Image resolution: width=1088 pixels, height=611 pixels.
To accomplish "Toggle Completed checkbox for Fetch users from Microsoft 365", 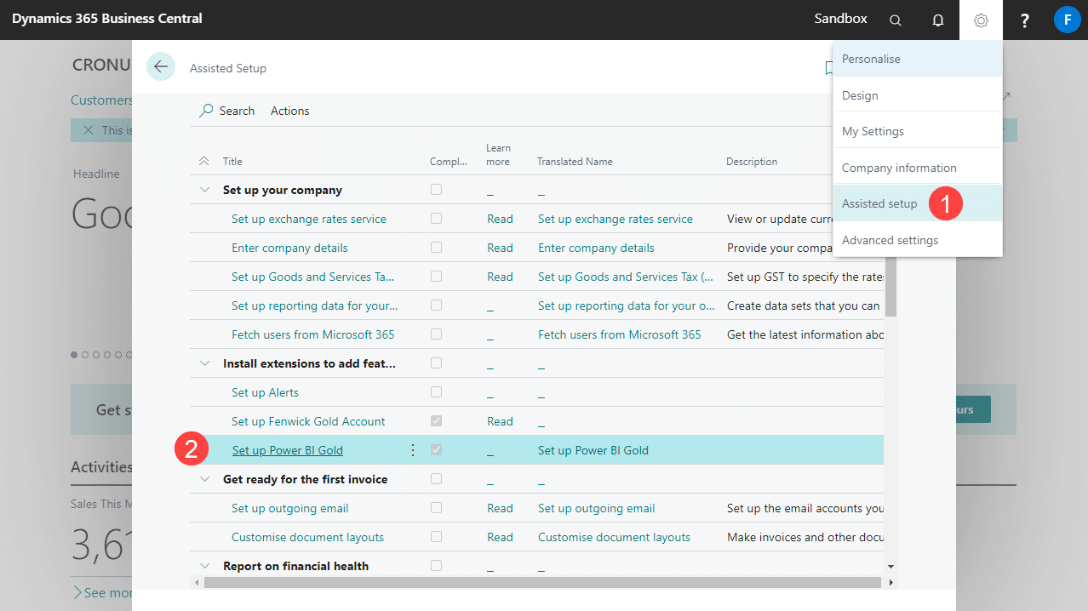I will coord(436,334).
